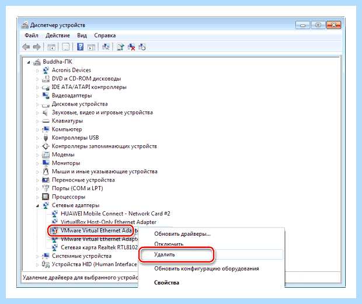This screenshot has width=362, height=304.
Task: Close the Диспетчер устройств window
Action: tap(333, 25)
